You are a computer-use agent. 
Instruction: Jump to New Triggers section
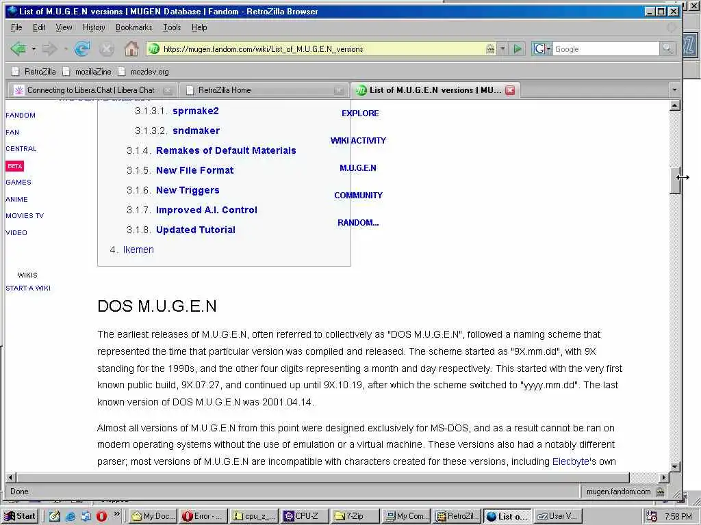[x=188, y=190]
